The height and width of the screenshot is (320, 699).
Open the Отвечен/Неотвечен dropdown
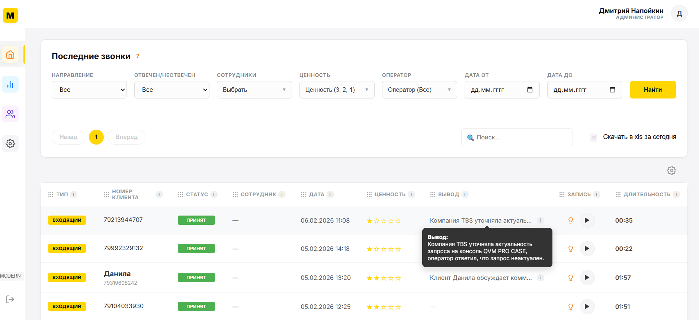coord(172,90)
